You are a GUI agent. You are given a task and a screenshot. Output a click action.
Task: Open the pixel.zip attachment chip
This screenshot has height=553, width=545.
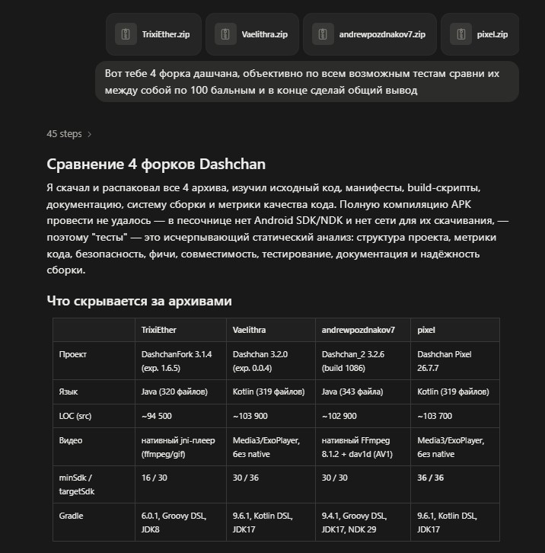(x=480, y=34)
